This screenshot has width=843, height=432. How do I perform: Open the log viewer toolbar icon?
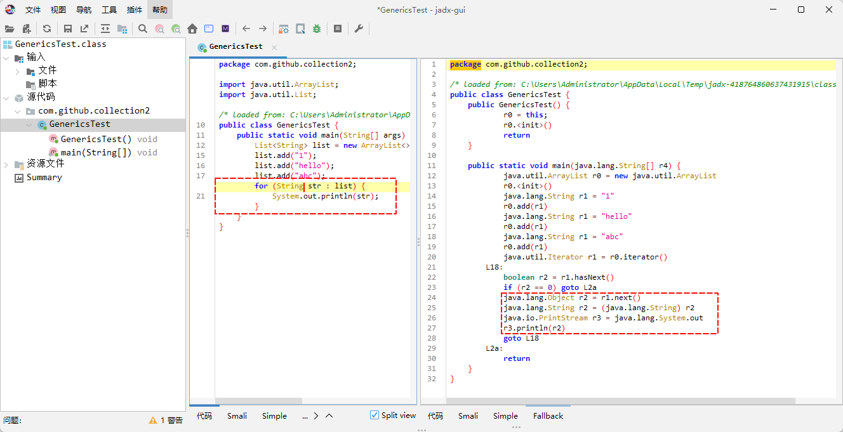pyautogui.click(x=338, y=29)
